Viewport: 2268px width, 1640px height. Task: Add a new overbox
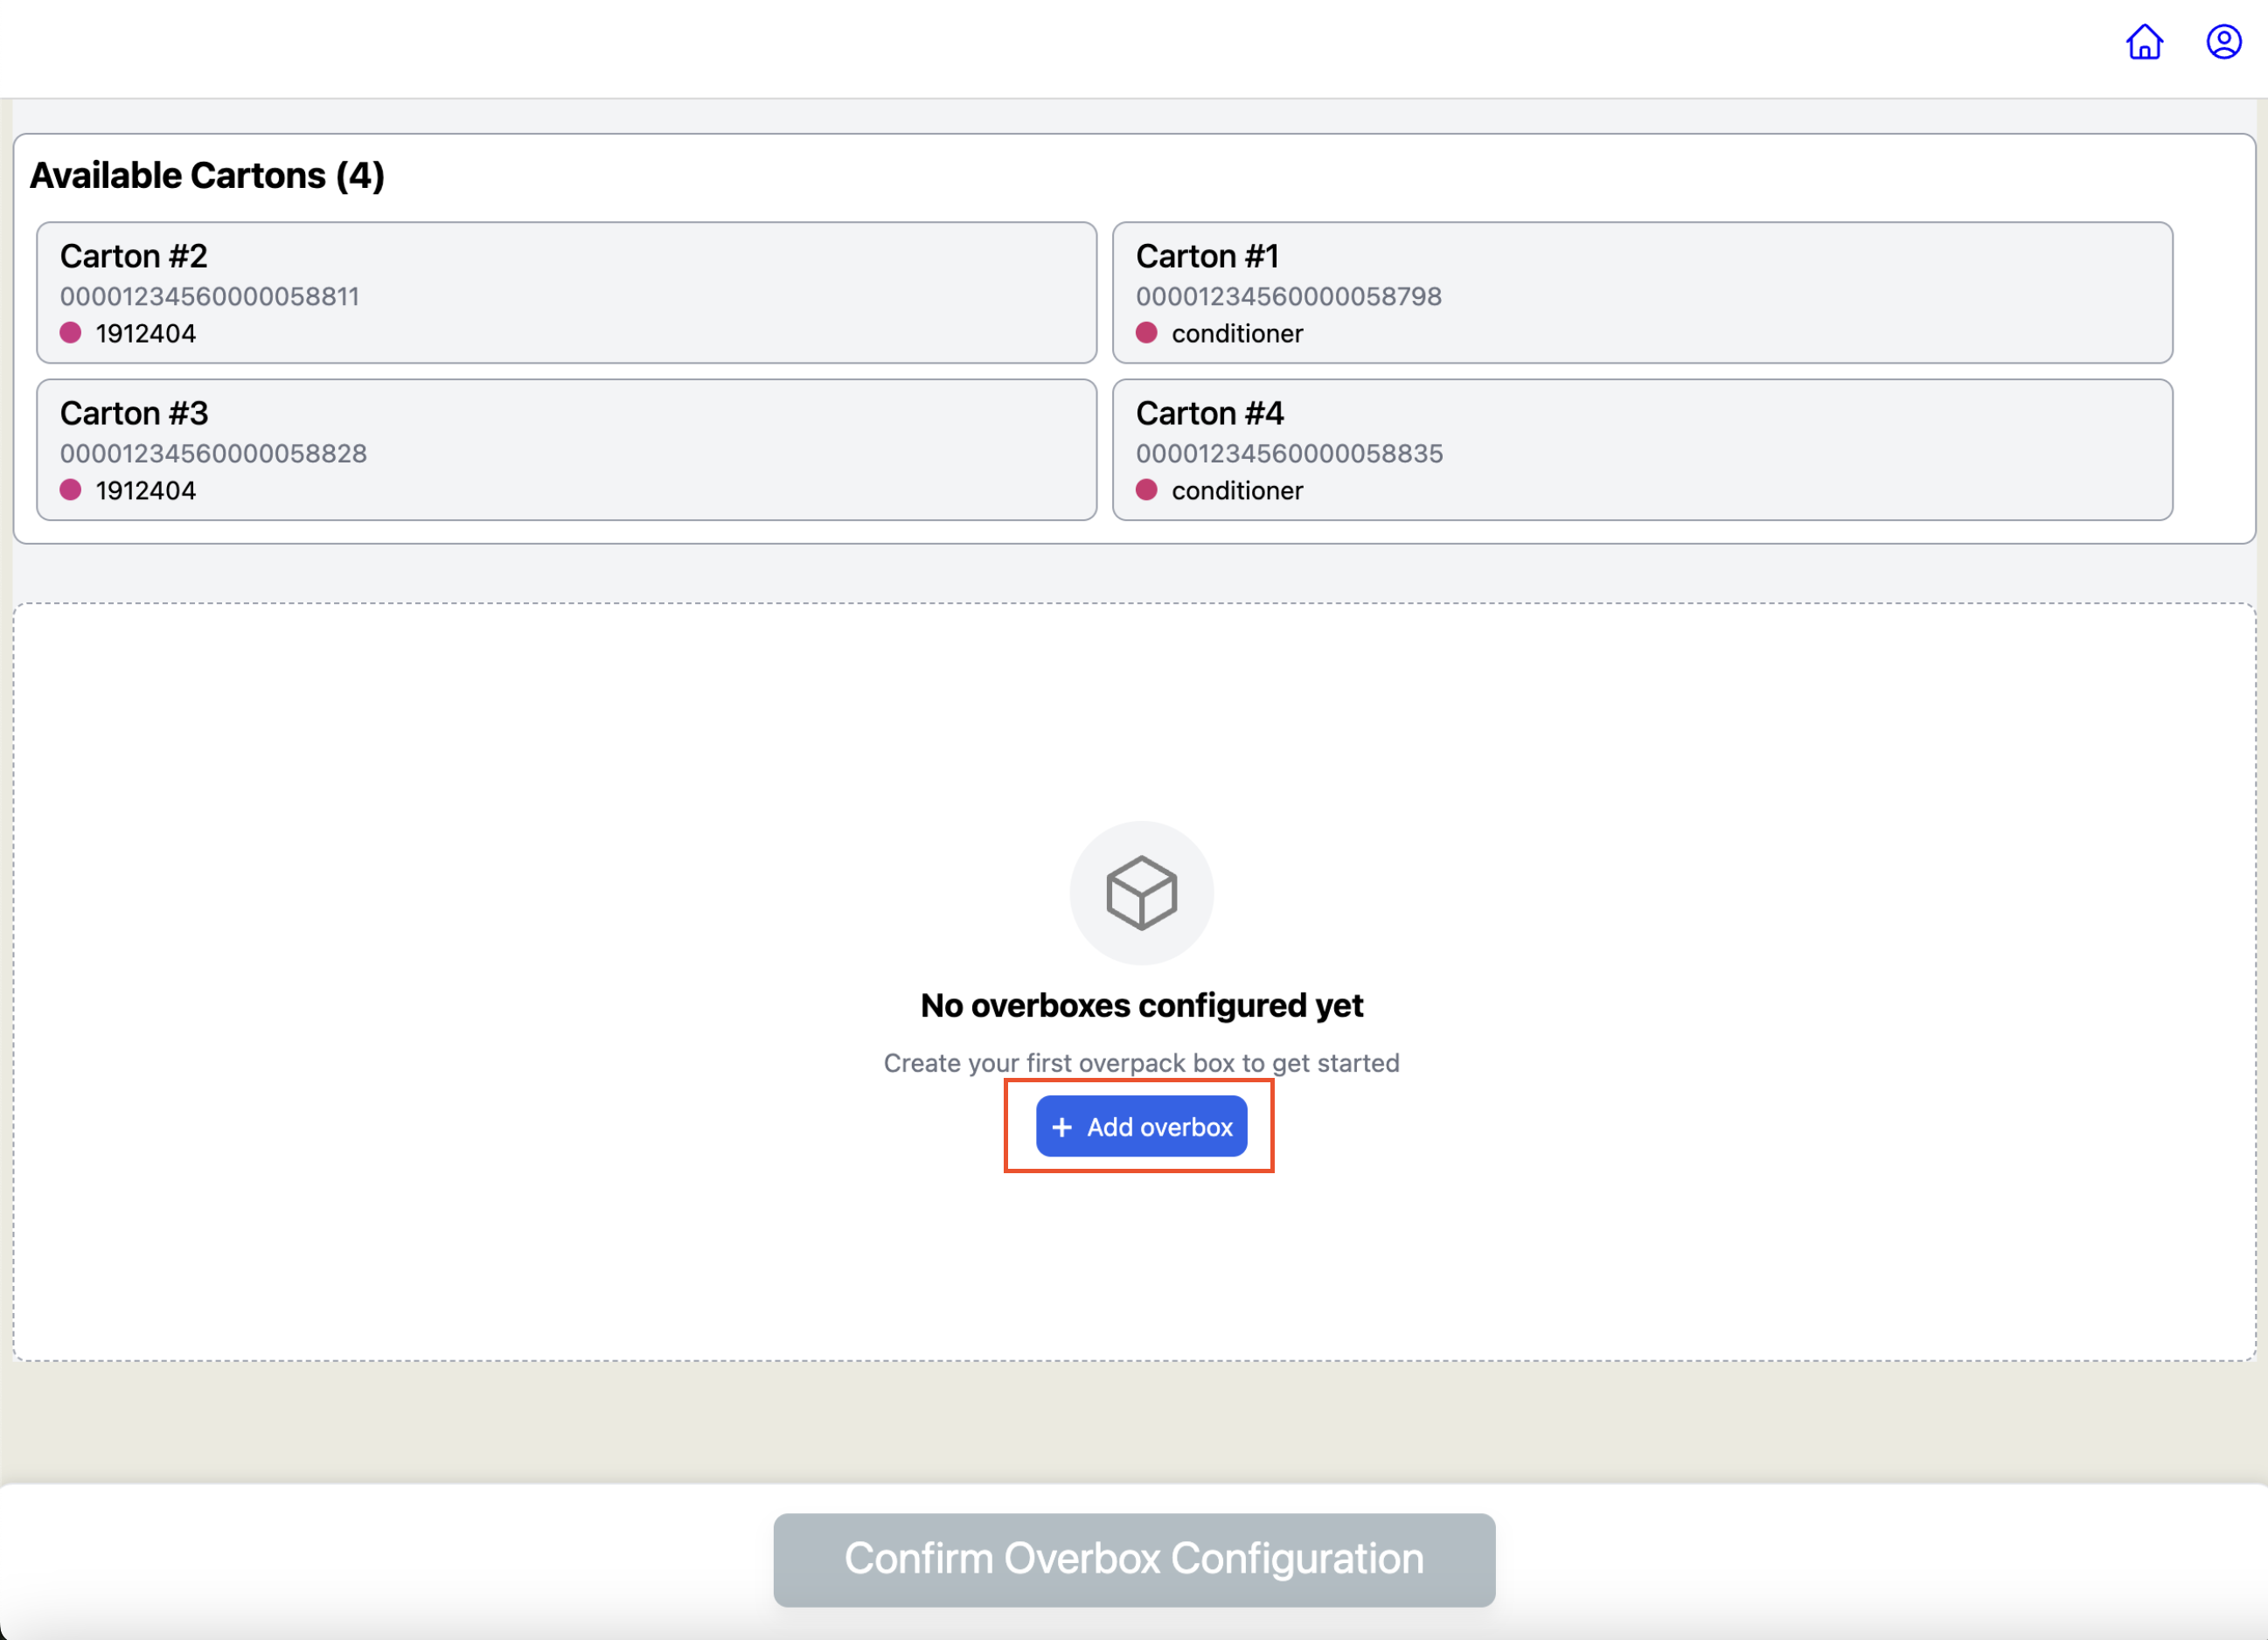pos(1141,1126)
